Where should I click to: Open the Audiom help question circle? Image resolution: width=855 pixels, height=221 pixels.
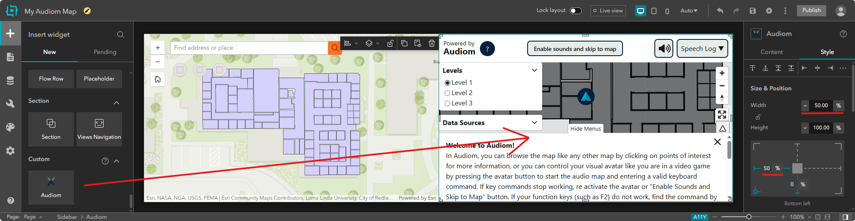click(x=487, y=49)
